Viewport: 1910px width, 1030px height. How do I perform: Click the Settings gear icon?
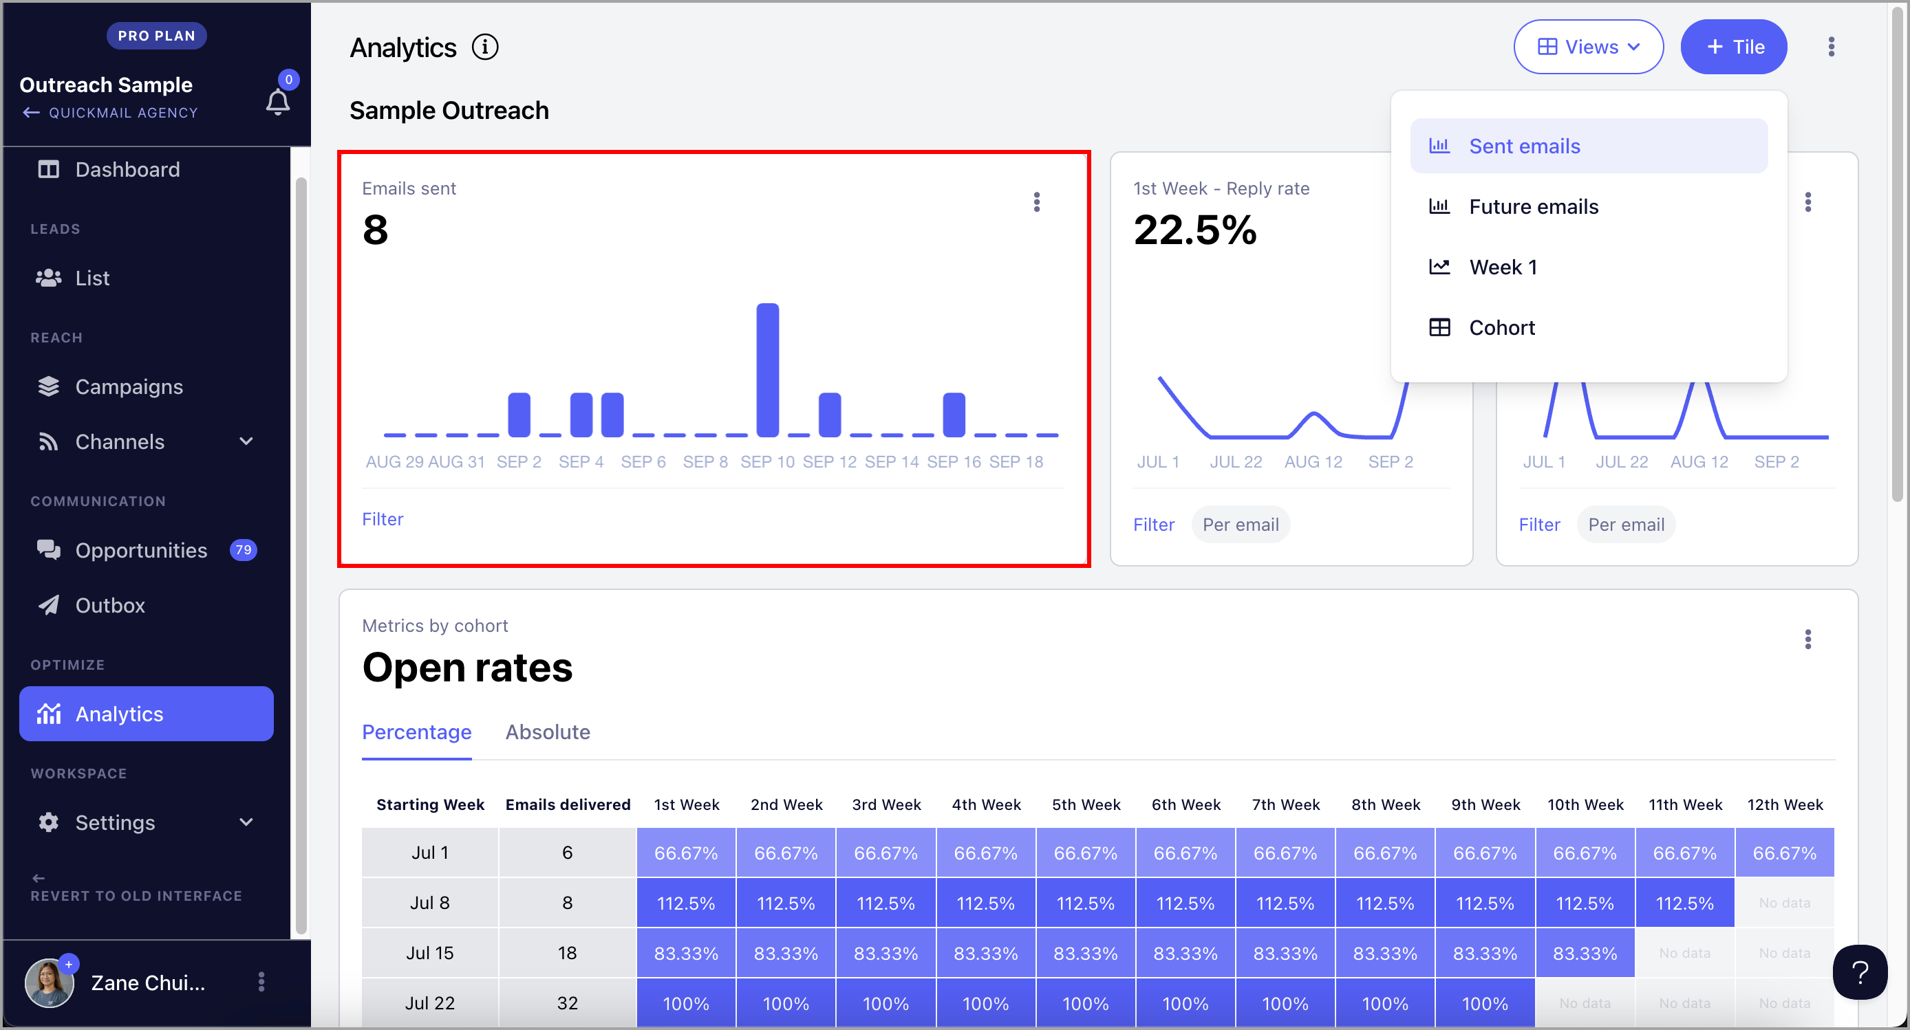pyautogui.click(x=49, y=822)
